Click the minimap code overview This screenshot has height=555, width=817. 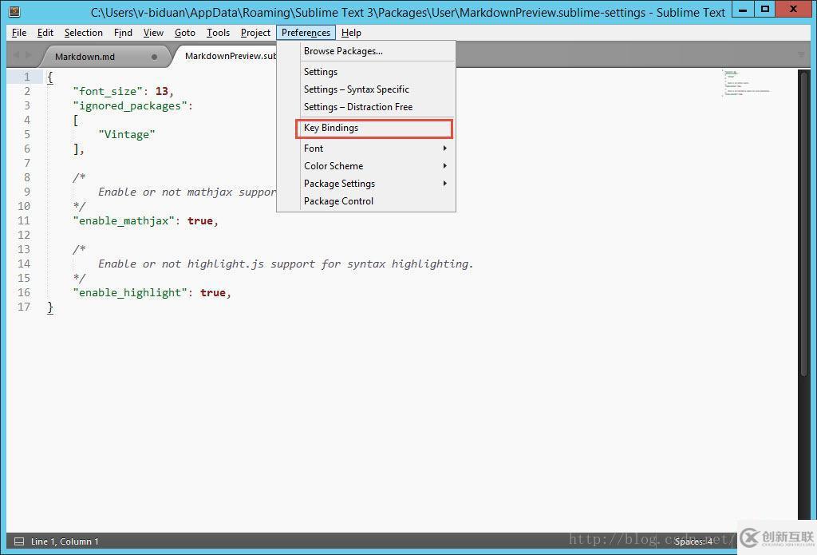click(x=746, y=83)
